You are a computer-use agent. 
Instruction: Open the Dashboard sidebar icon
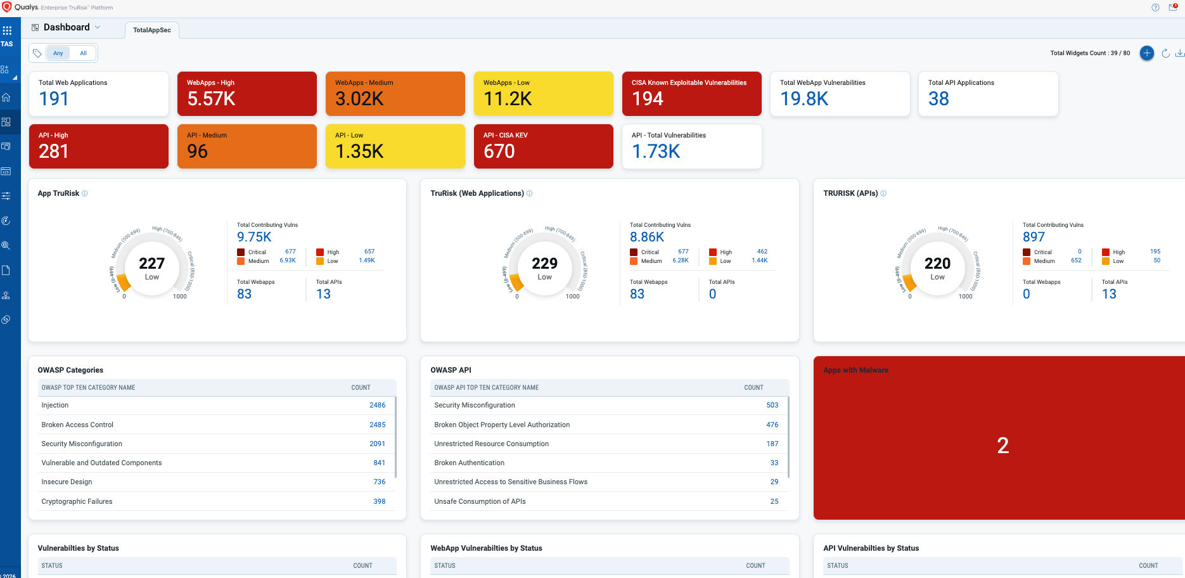(x=6, y=122)
